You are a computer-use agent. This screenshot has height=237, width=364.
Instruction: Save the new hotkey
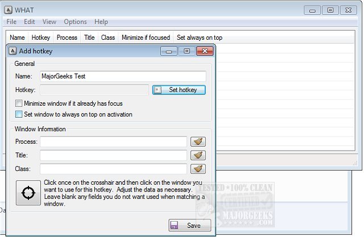pyautogui.click(x=190, y=225)
